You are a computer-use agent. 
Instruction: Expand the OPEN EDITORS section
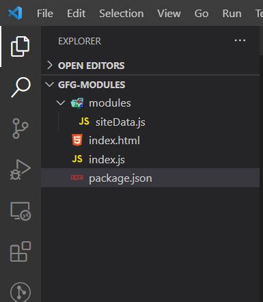pyautogui.click(x=150, y=66)
